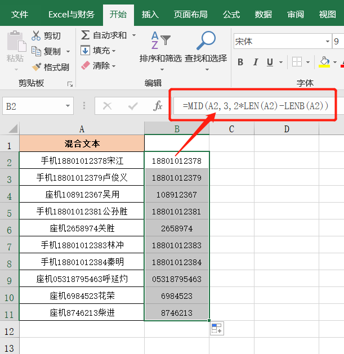Screen dimensions: 344x354
Task: Toggle Italic formatting
Action: [256, 62]
